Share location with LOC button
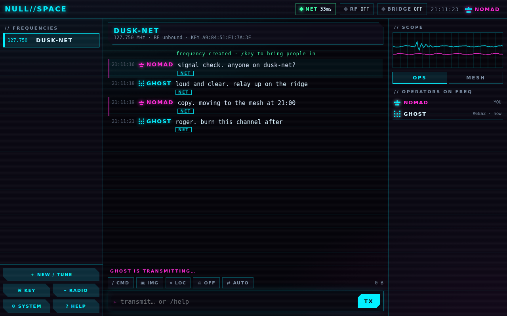The image size is (507, 316). coord(178,283)
